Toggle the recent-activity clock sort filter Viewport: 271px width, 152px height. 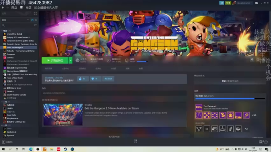point(32,20)
